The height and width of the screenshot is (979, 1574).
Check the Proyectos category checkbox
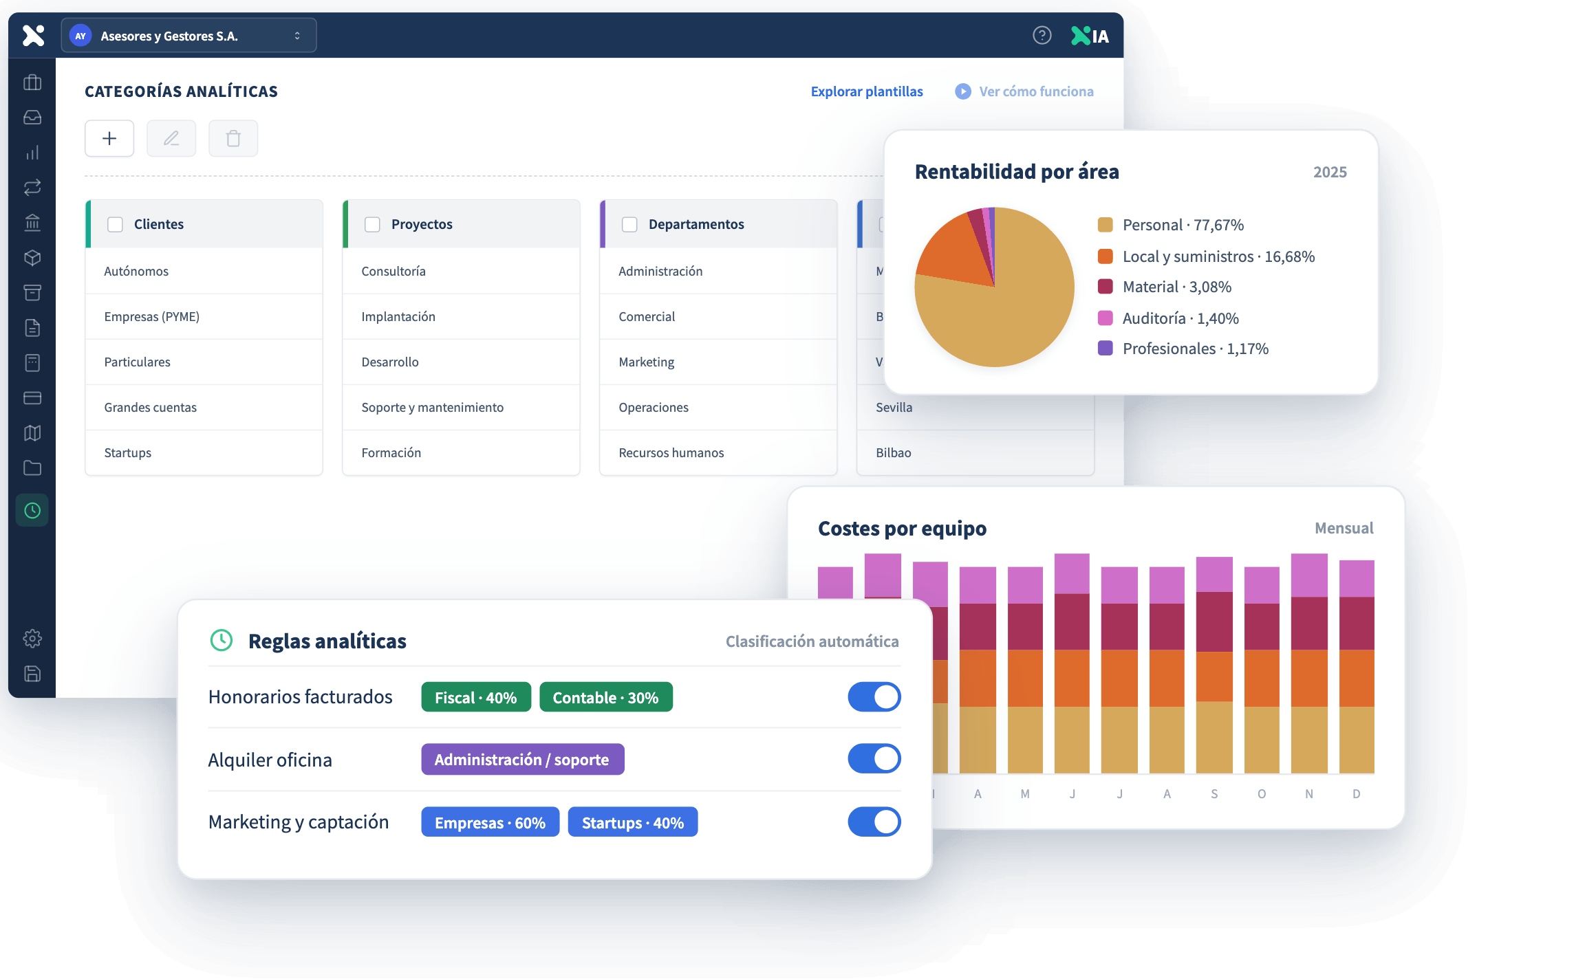tap(372, 225)
